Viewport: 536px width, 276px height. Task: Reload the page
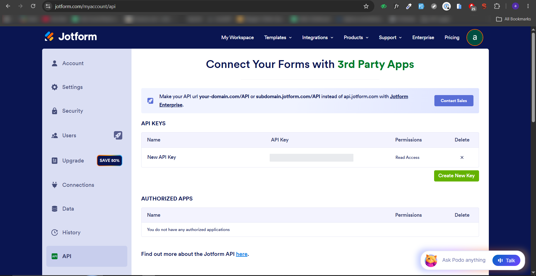click(x=33, y=6)
